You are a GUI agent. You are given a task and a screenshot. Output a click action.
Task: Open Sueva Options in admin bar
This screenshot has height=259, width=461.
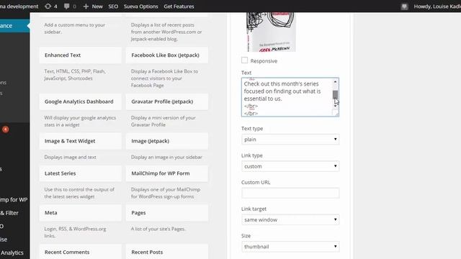(140, 6)
